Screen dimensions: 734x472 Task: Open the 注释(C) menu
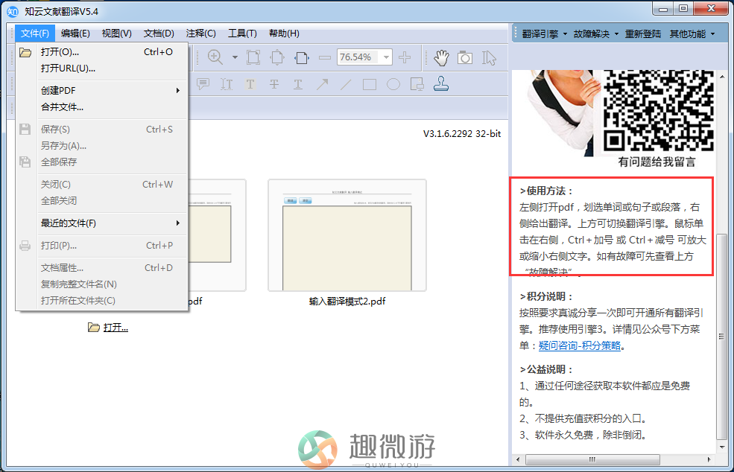[200, 34]
